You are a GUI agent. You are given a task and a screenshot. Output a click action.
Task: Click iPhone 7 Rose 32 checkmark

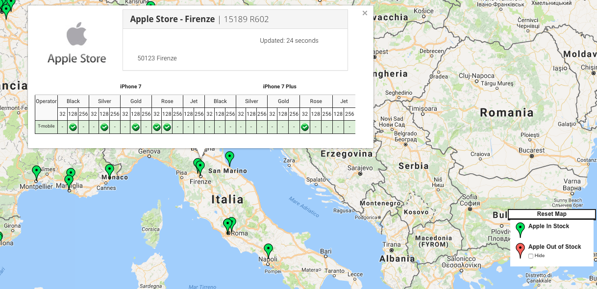pyautogui.click(x=157, y=128)
